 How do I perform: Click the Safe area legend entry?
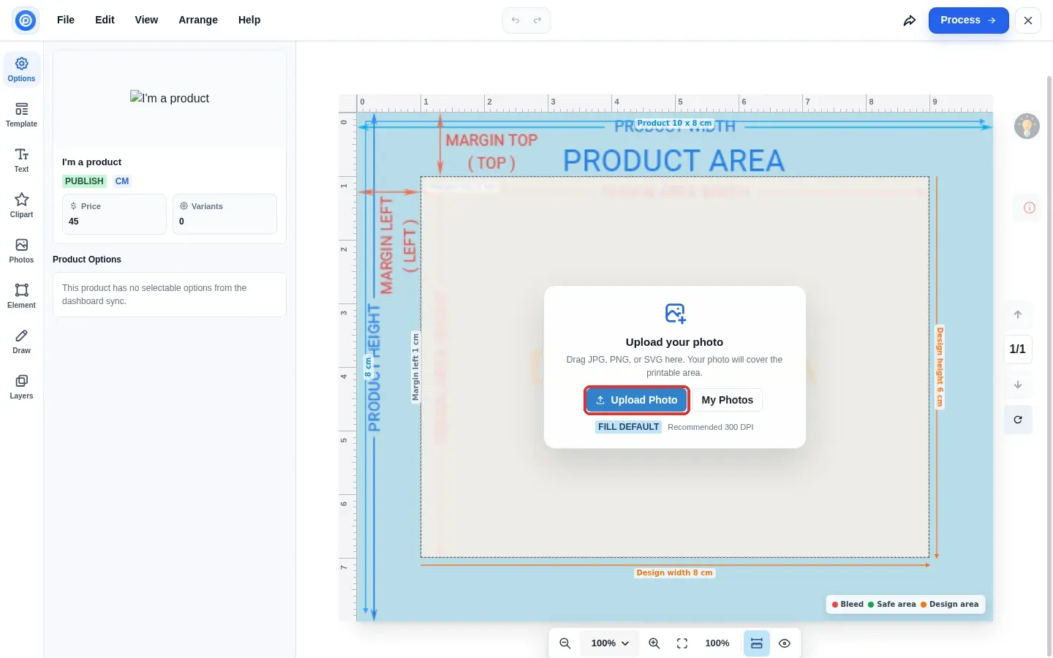pyautogui.click(x=892, y=604)
